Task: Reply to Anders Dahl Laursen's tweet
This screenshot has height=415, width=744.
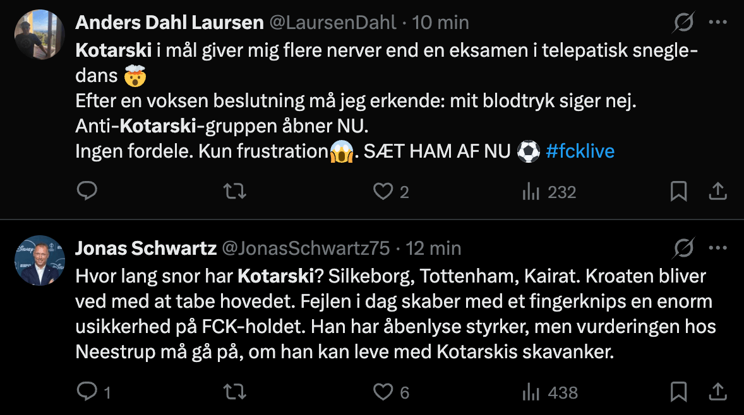Action: pyautogui.click(x=87, y=191)
